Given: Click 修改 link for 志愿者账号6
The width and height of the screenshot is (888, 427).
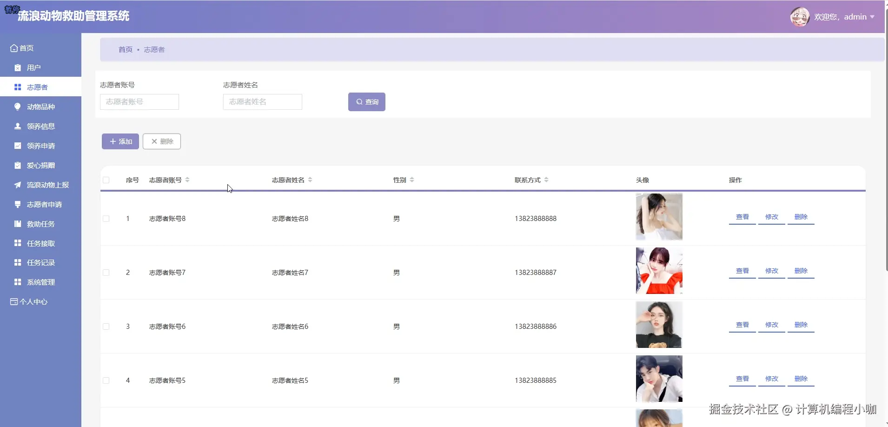Looking at the screenshot, I should pos(772,325).
